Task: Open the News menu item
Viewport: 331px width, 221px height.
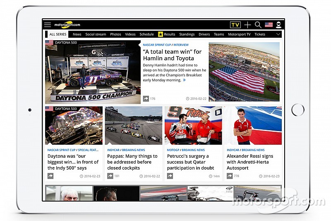Action: tap(77, 34)
